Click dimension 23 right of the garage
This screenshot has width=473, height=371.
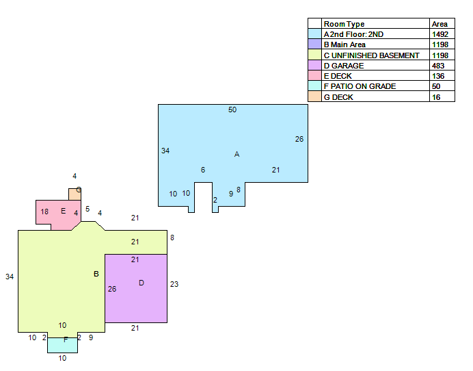(x=174, y=284)
